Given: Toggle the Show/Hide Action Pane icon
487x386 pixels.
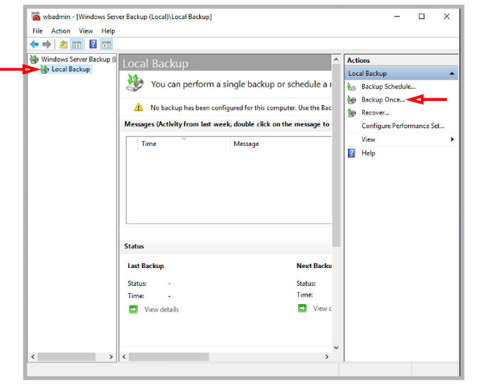Looking at the screenshot, I should (106, 44).
